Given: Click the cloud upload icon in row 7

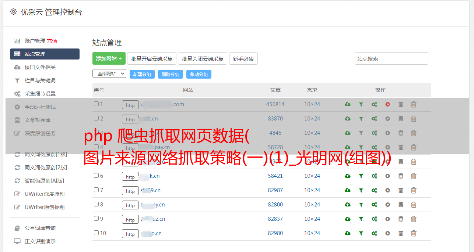Looking at the screenshot, I should (x=348, y=190).
